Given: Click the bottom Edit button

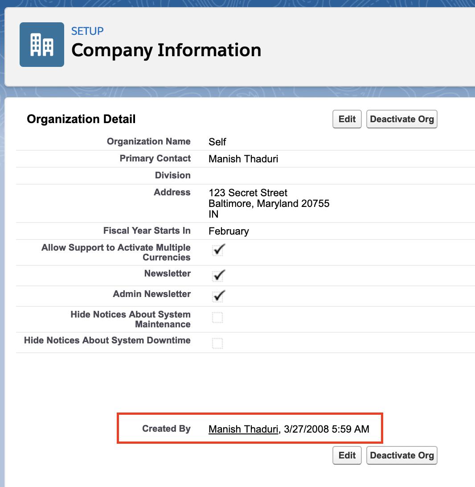Looking at the screenshot, I should (x=347, y=455).
